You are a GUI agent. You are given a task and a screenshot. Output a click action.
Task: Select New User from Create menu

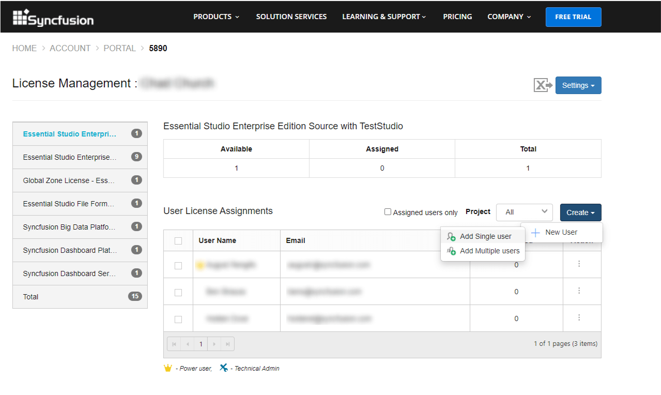pyautogui.click(x=561, y=232)
